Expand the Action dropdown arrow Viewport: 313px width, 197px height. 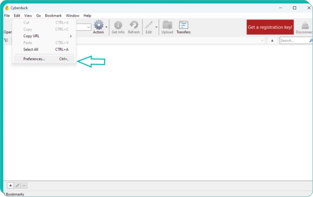[106, 27]
